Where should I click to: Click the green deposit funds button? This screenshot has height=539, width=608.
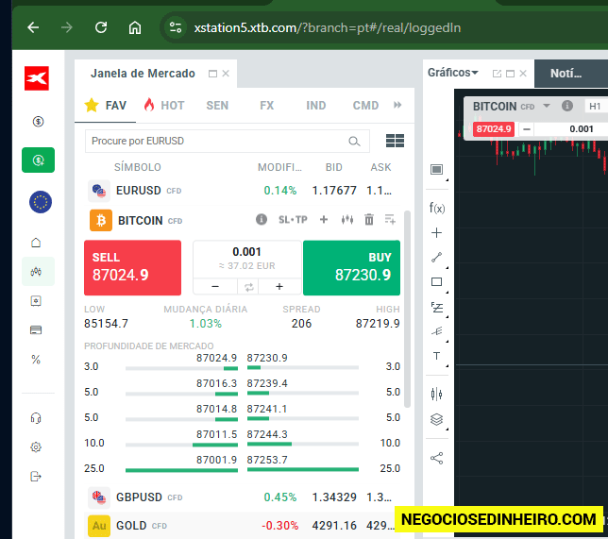click(38, 160)
